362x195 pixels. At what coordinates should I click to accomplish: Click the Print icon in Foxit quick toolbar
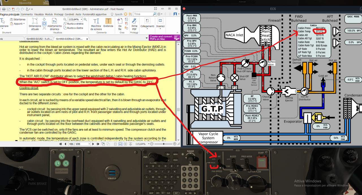coord(4,9)
